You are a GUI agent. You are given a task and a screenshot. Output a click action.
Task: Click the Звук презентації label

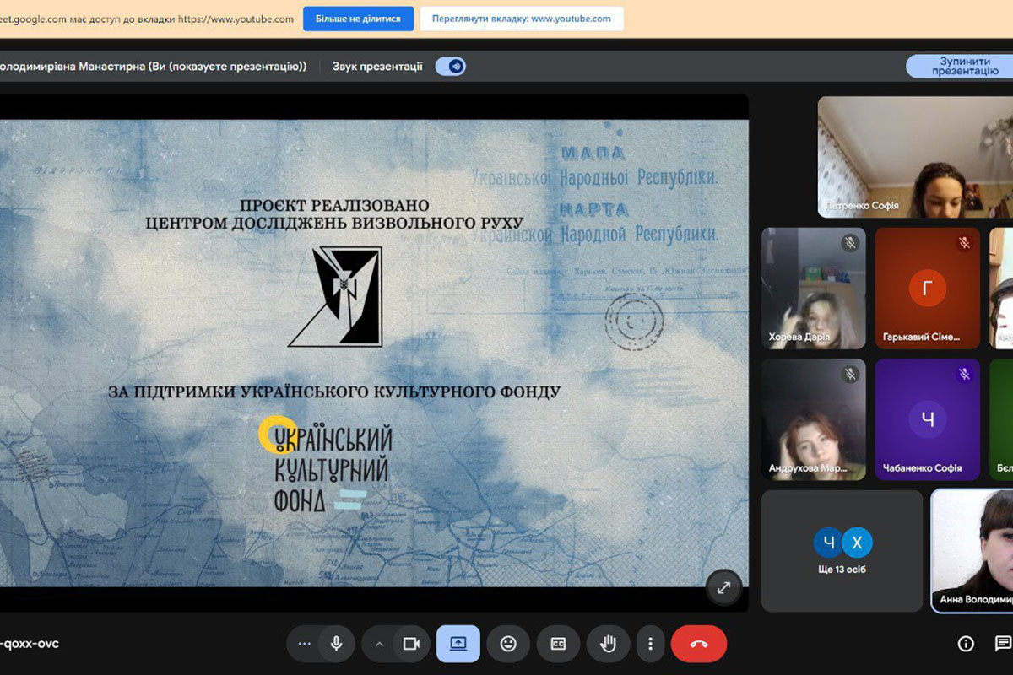pos(377,67)
